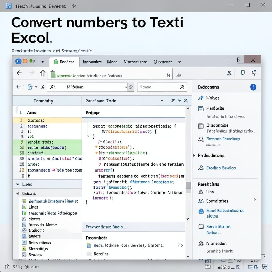This screenshot has width=272, height=272.
Task: Toggle checkbox next to Lines tree item
Action: 24,207
